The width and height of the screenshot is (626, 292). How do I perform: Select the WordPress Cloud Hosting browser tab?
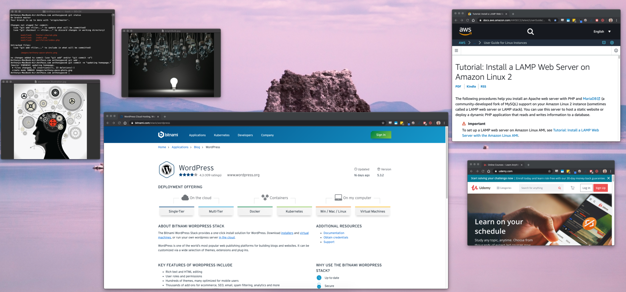point(139,116)
